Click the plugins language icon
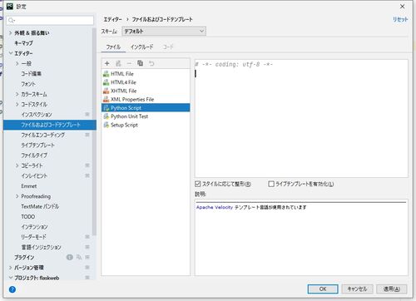 (x=79, y=257)
